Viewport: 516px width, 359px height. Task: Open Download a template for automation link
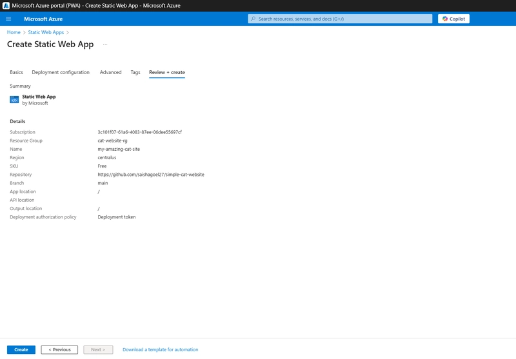(160, 349)
